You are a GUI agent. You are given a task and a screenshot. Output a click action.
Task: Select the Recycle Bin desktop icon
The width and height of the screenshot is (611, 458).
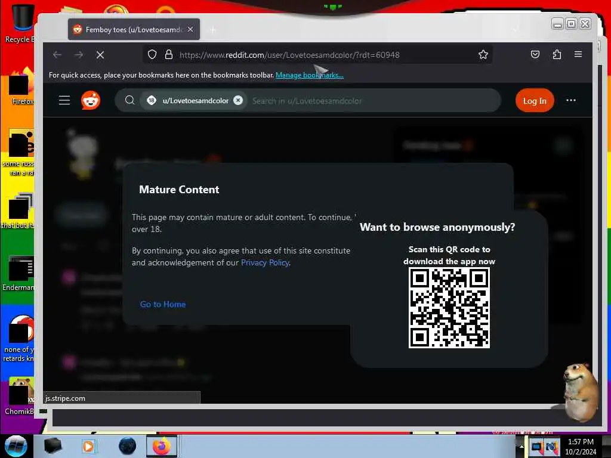(20, 23)
